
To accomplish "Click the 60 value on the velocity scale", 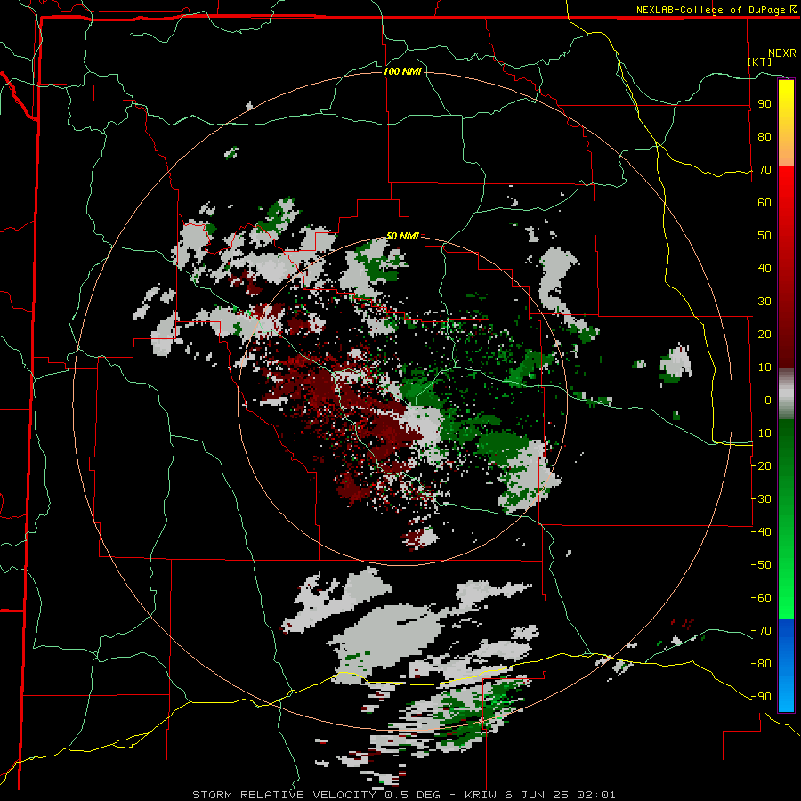I will (765, 203).
